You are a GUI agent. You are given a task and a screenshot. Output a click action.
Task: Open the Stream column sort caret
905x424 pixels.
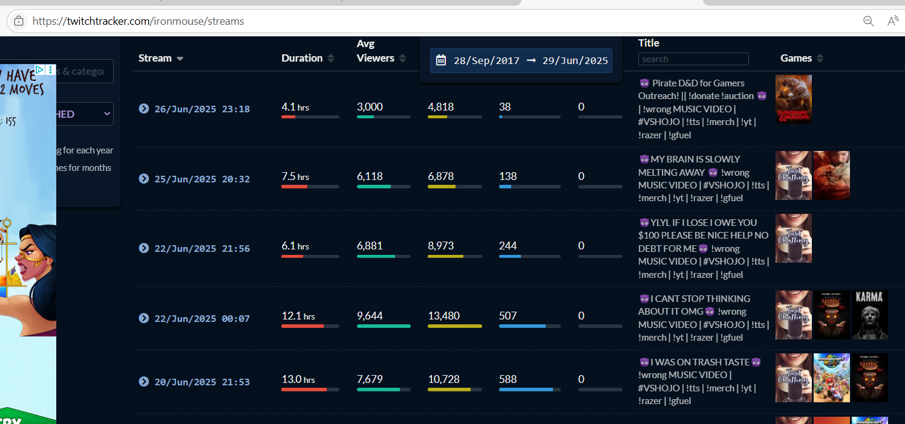tap(180, 59)
